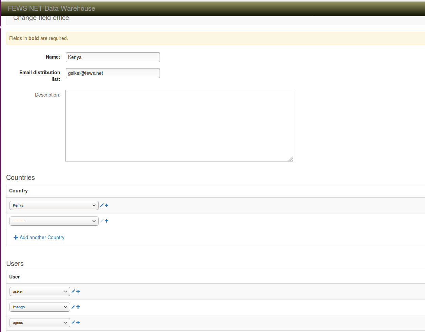The width and height of the screenshot is (425, 332).
Task: Click the plus icon beside empty country dropdown
Action: (x=106, y=221)
